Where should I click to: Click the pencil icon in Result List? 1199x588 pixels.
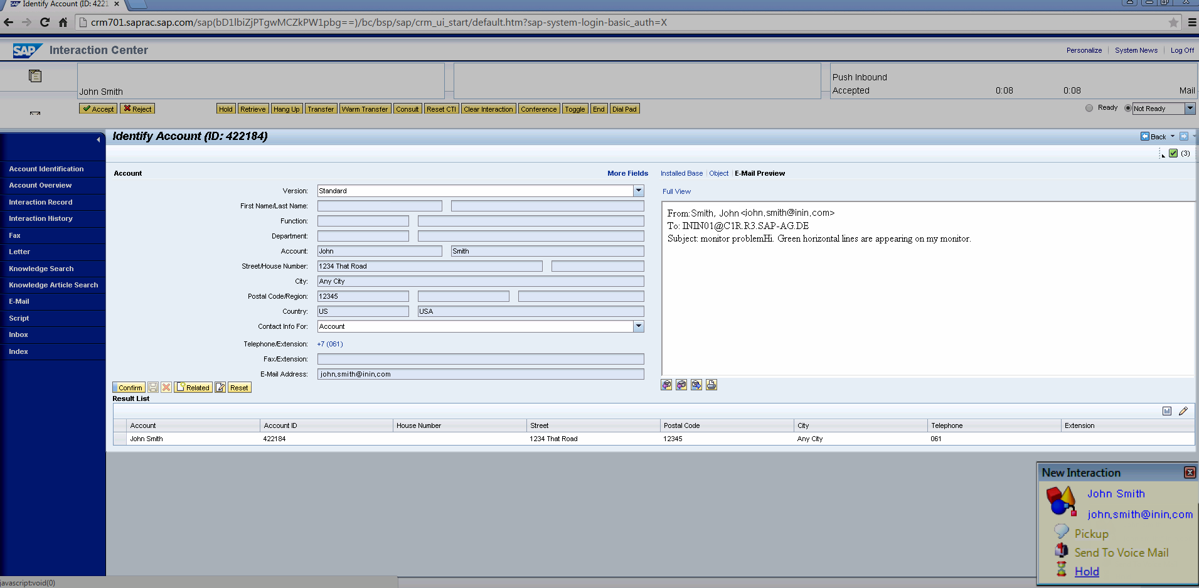[x=1183, y=411]
